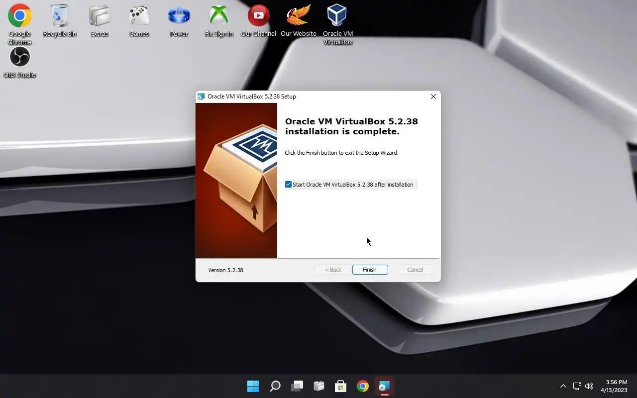Select the Power desktop shortcut

pyautogui.click(x=179, y=21)
